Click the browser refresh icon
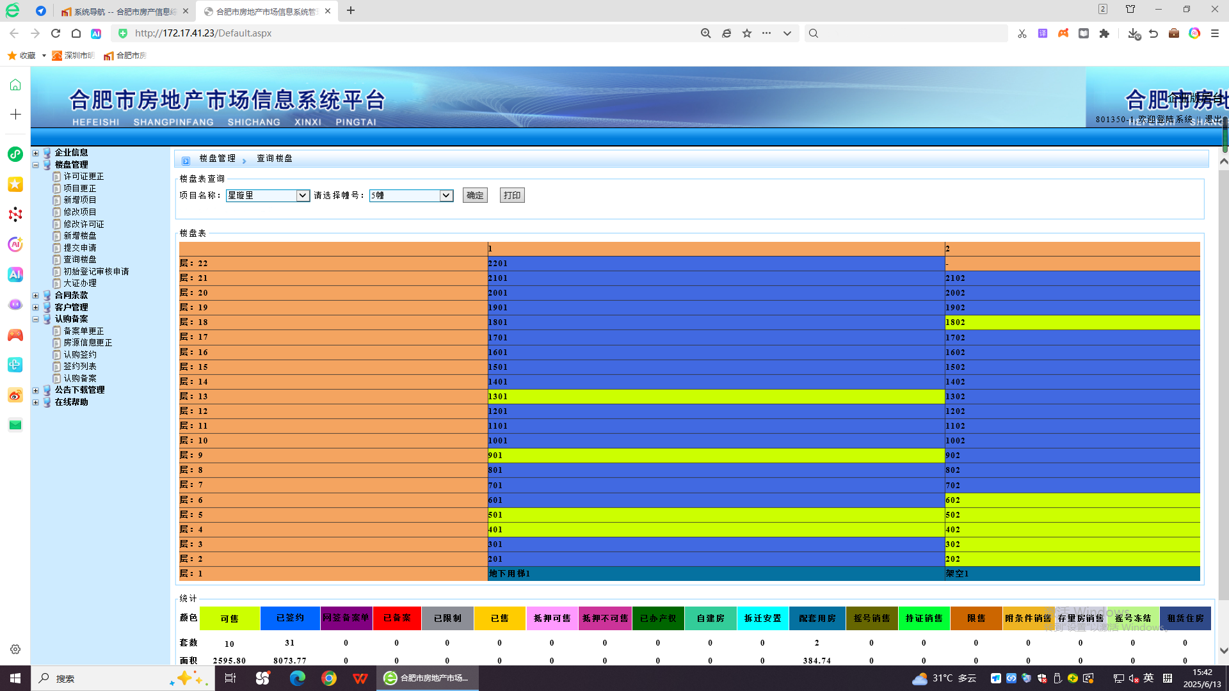 pos(56,33)
